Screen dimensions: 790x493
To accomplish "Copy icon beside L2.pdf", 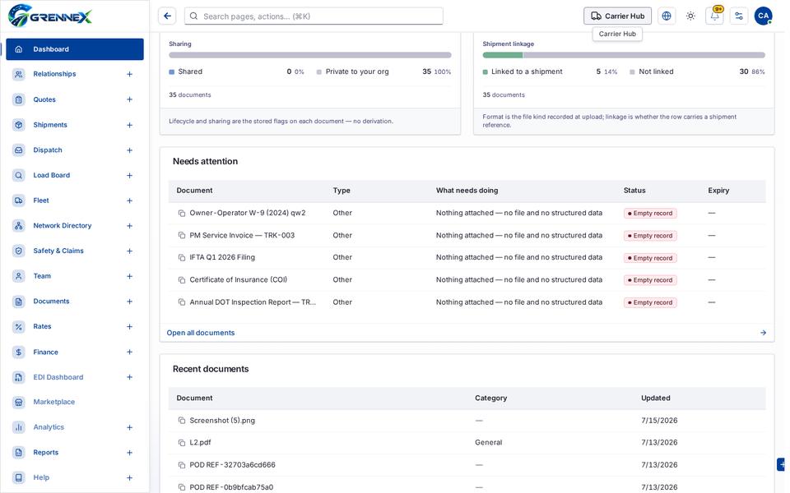I will pyautogui.click(x=182, y=443).
